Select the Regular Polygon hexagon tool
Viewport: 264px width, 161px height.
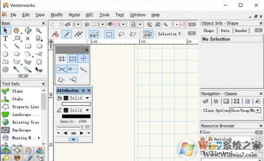tap(39, 62)
